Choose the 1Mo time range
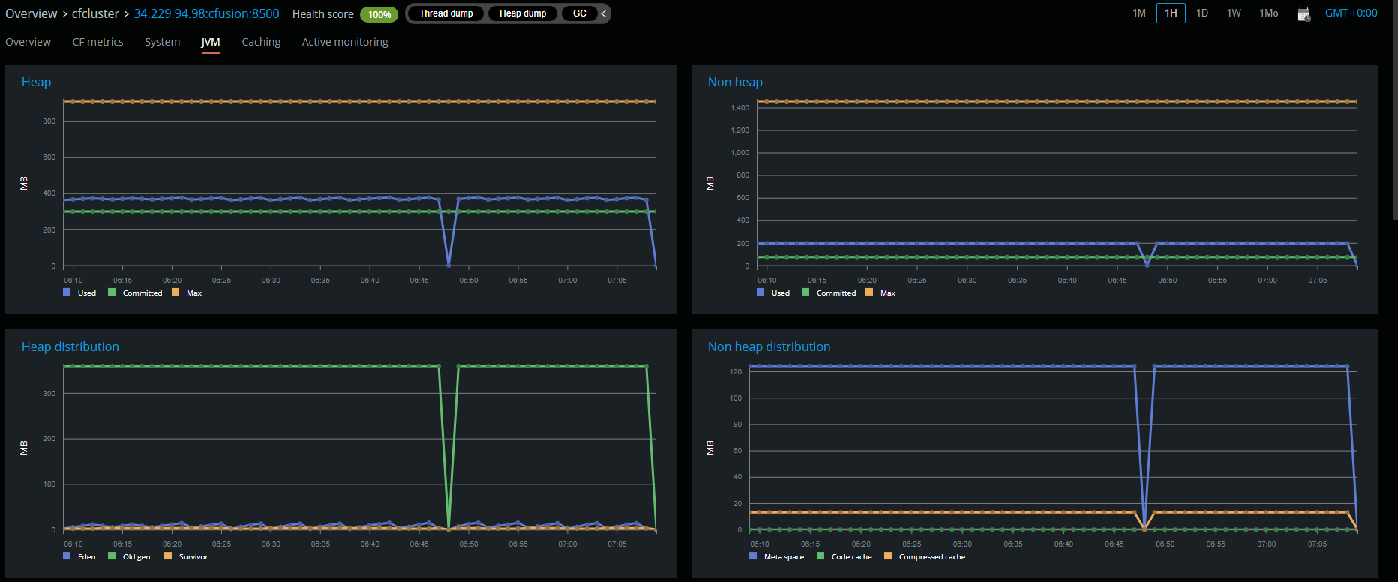1398x582 pixels. pos(1268,13)
